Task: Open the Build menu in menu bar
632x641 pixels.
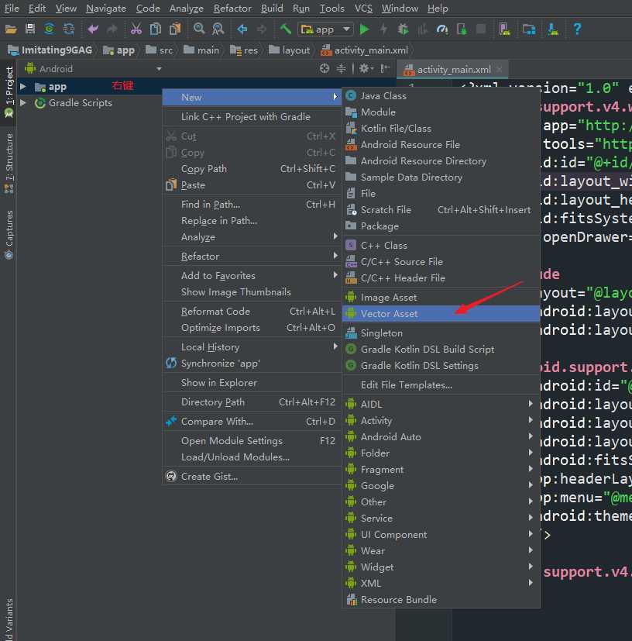Action: [272, 9]
